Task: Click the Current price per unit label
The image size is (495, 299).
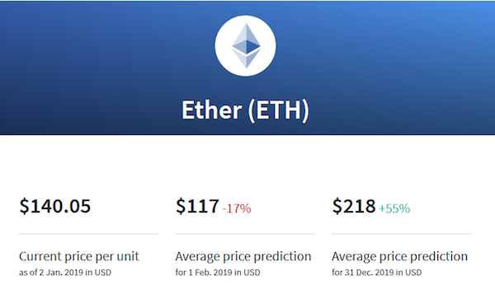Action: pos(79,256)
